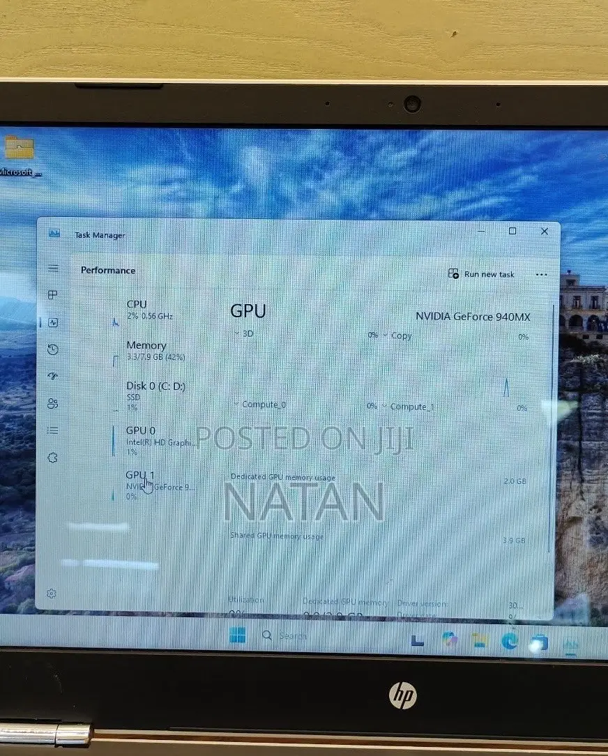The width and height of the screenshot is (608, 756).
Task: Open the 3D engine graph dropdown
Action: coord(244,333)
